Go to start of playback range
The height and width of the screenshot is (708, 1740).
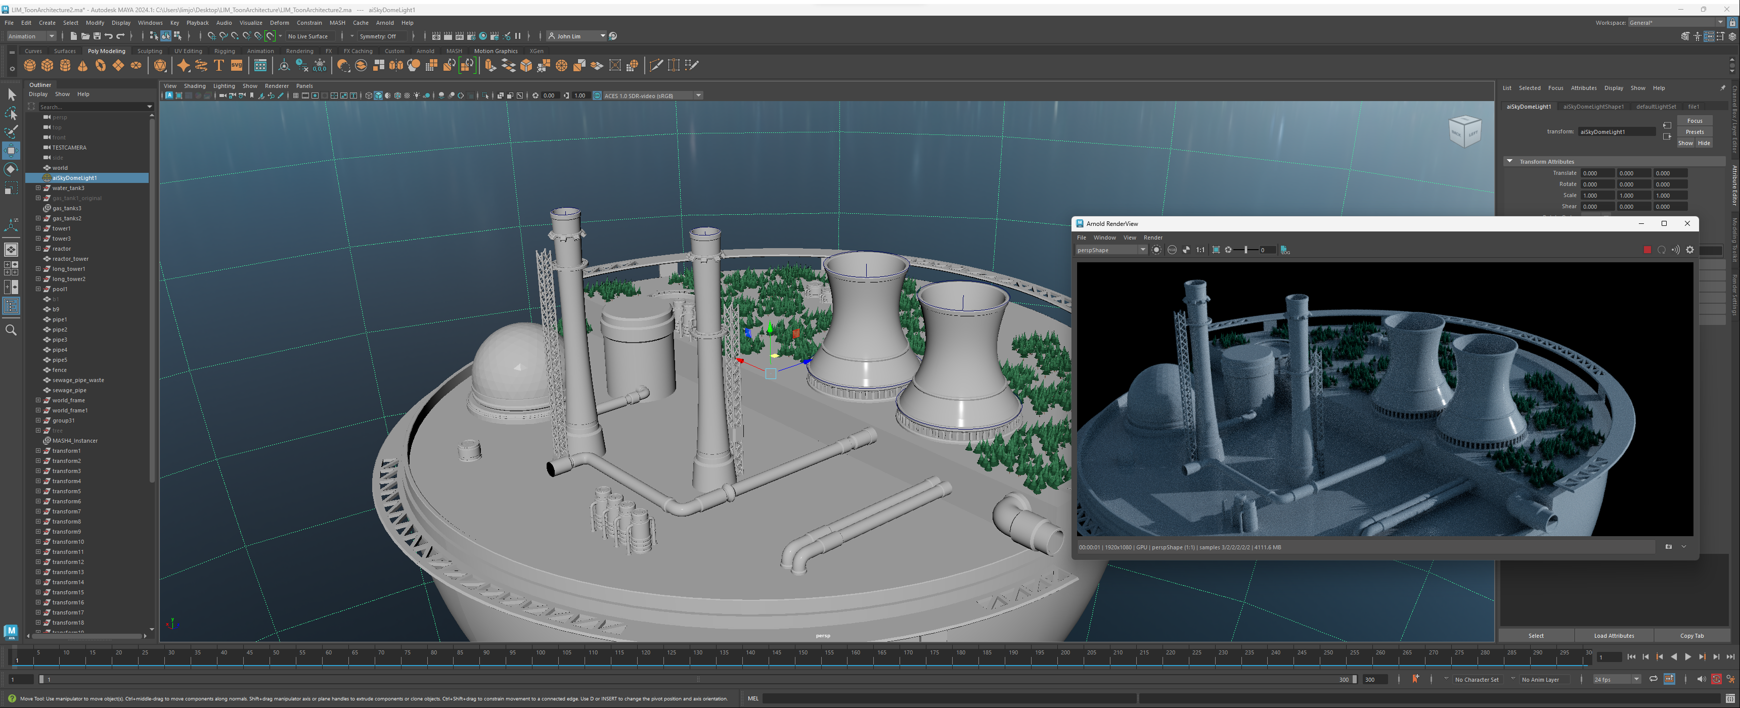pyautogui.click(x=1631, y=656)
